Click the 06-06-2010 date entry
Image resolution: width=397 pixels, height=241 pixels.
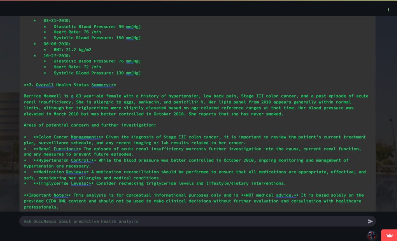pos(57,44)
